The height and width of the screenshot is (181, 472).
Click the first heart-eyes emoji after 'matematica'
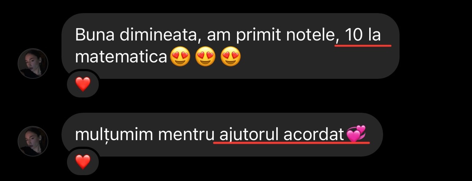point(180,57)
